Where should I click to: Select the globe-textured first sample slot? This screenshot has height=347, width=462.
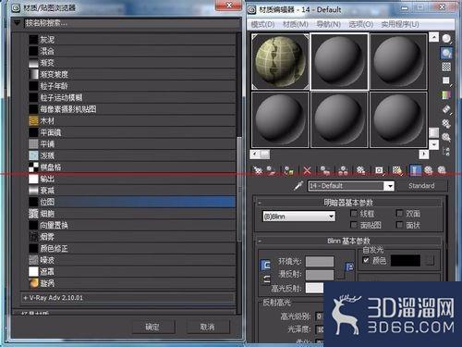280,61
